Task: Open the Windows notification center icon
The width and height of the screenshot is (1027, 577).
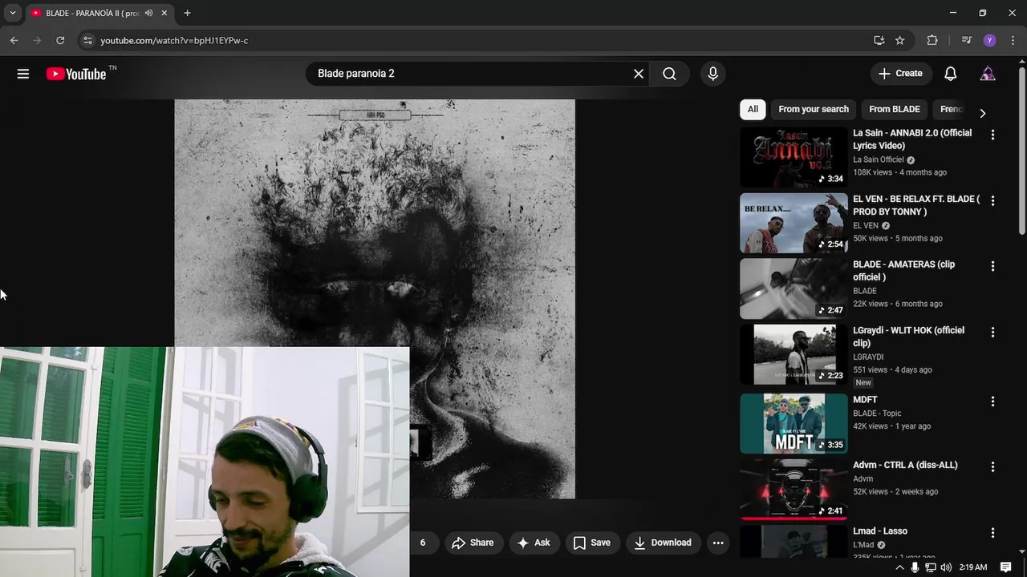Action: (1006, 567)
